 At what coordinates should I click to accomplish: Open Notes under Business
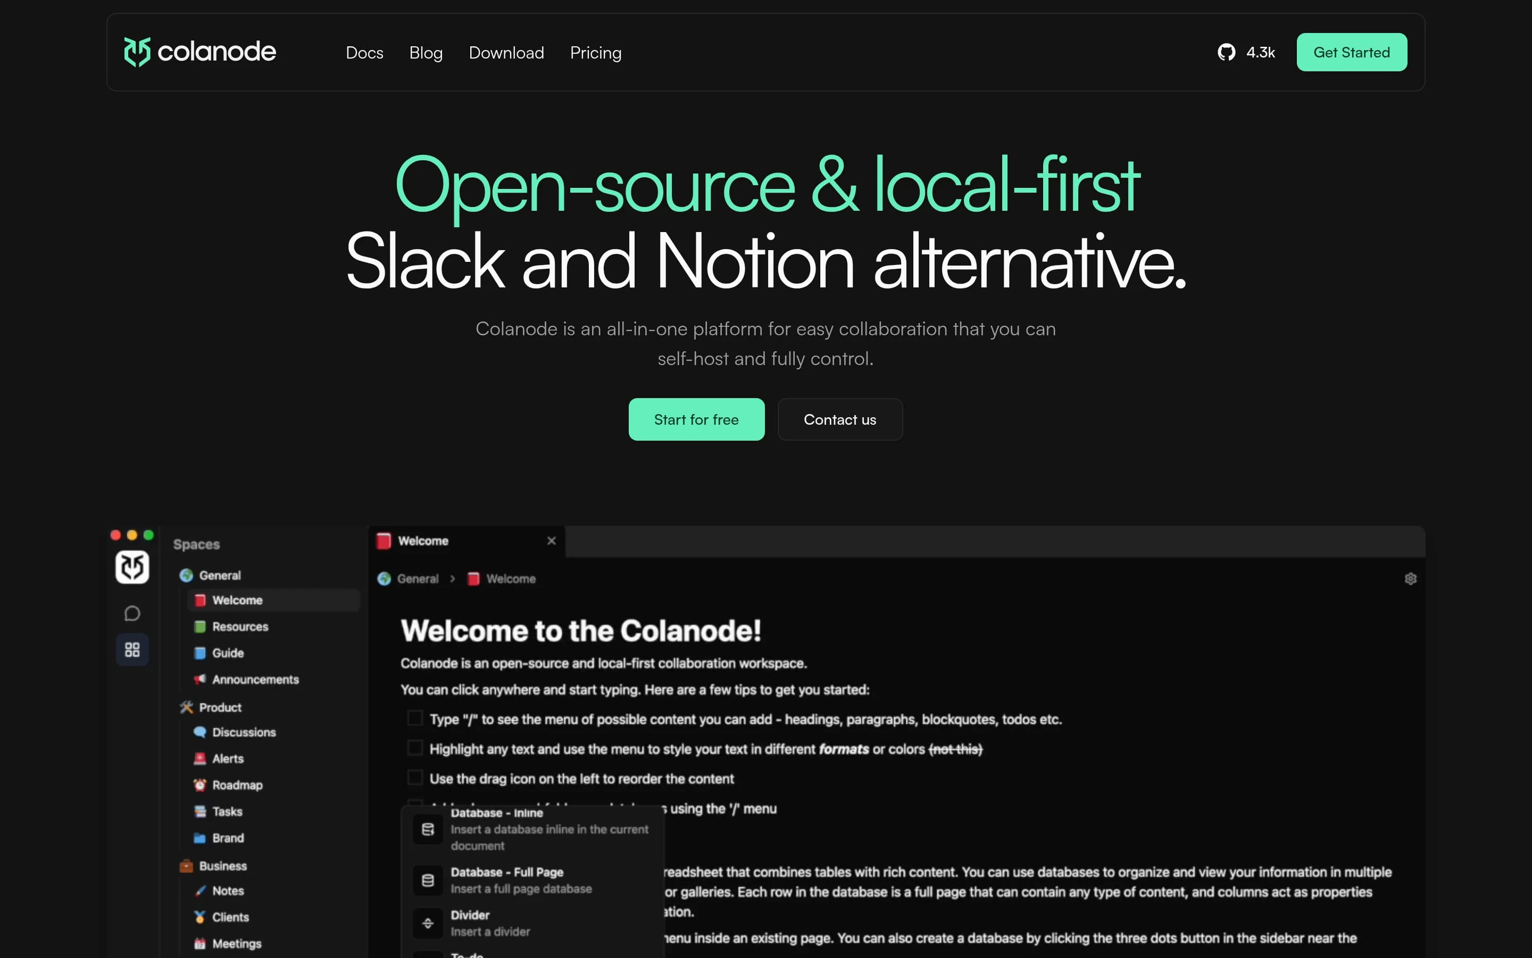[273, 890]
